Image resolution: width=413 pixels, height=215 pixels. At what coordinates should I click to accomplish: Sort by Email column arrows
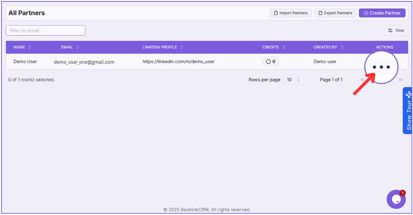[x=78, y=47]
